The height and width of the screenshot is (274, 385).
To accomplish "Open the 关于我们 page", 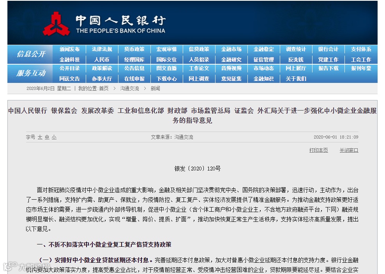I will (296, 79).
